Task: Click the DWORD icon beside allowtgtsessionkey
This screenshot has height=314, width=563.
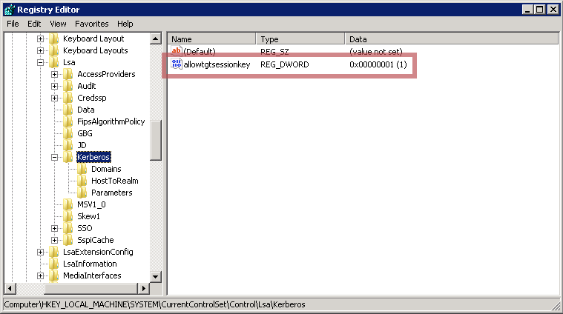Action: [x=177, y=64]
